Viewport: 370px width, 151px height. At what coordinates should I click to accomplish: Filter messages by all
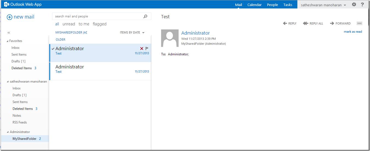[57, 24]
